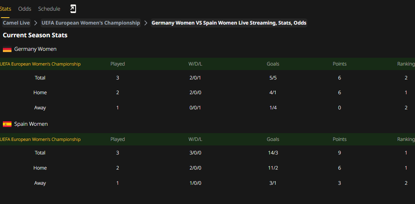Select Germany Women's Away row
This screenshot has height=204, width=415.
coord(207,108)
